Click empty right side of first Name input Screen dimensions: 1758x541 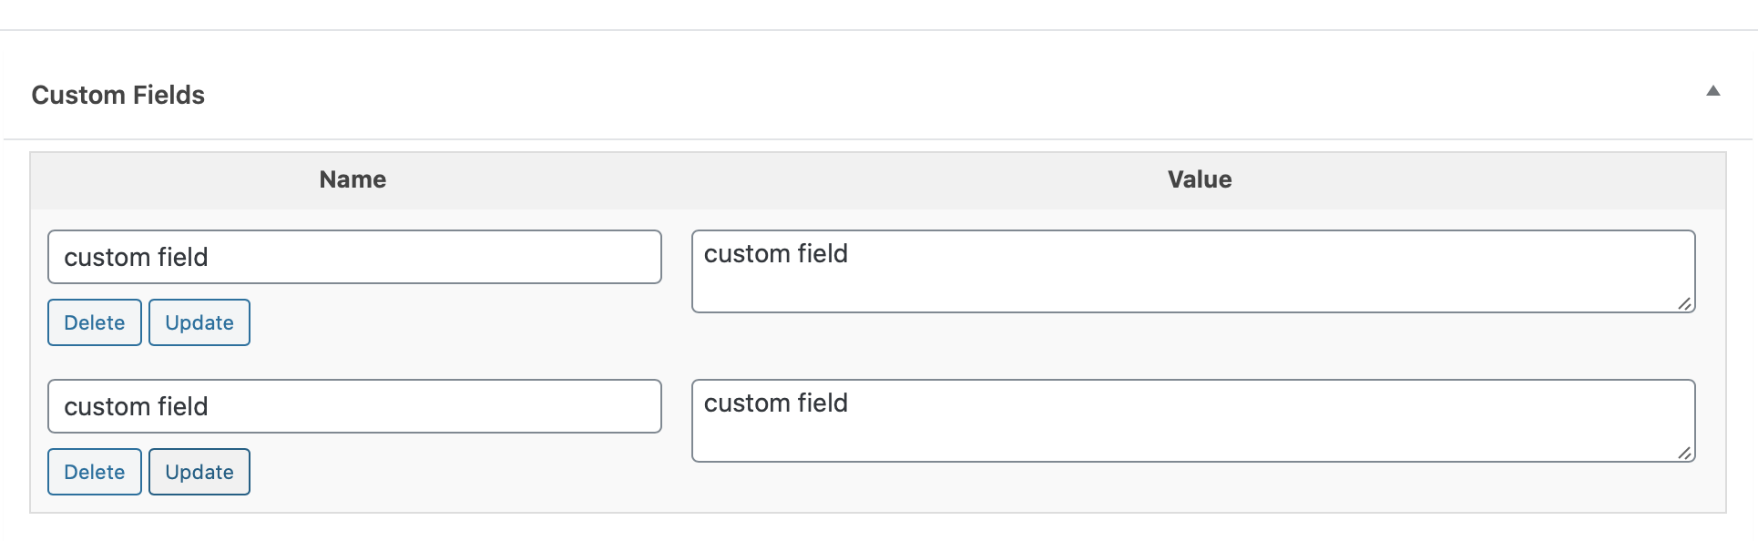[547, 257]
